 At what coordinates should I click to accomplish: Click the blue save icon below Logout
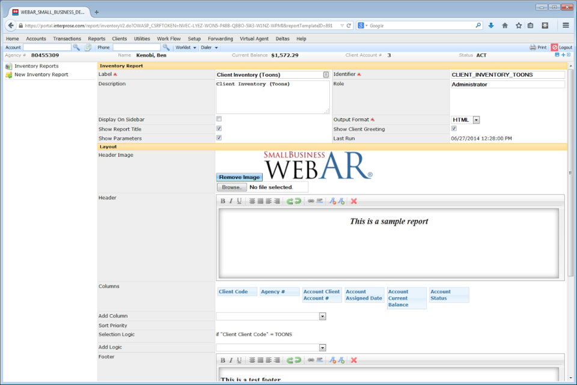(557, 55)
